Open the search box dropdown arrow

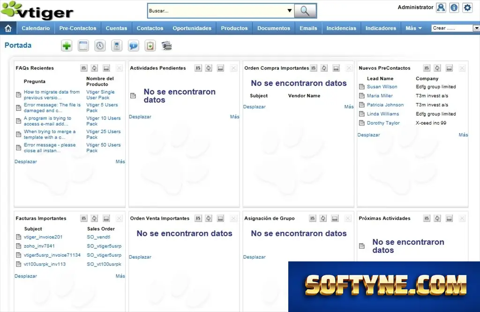pyautogui.click(x=290, y=11)
